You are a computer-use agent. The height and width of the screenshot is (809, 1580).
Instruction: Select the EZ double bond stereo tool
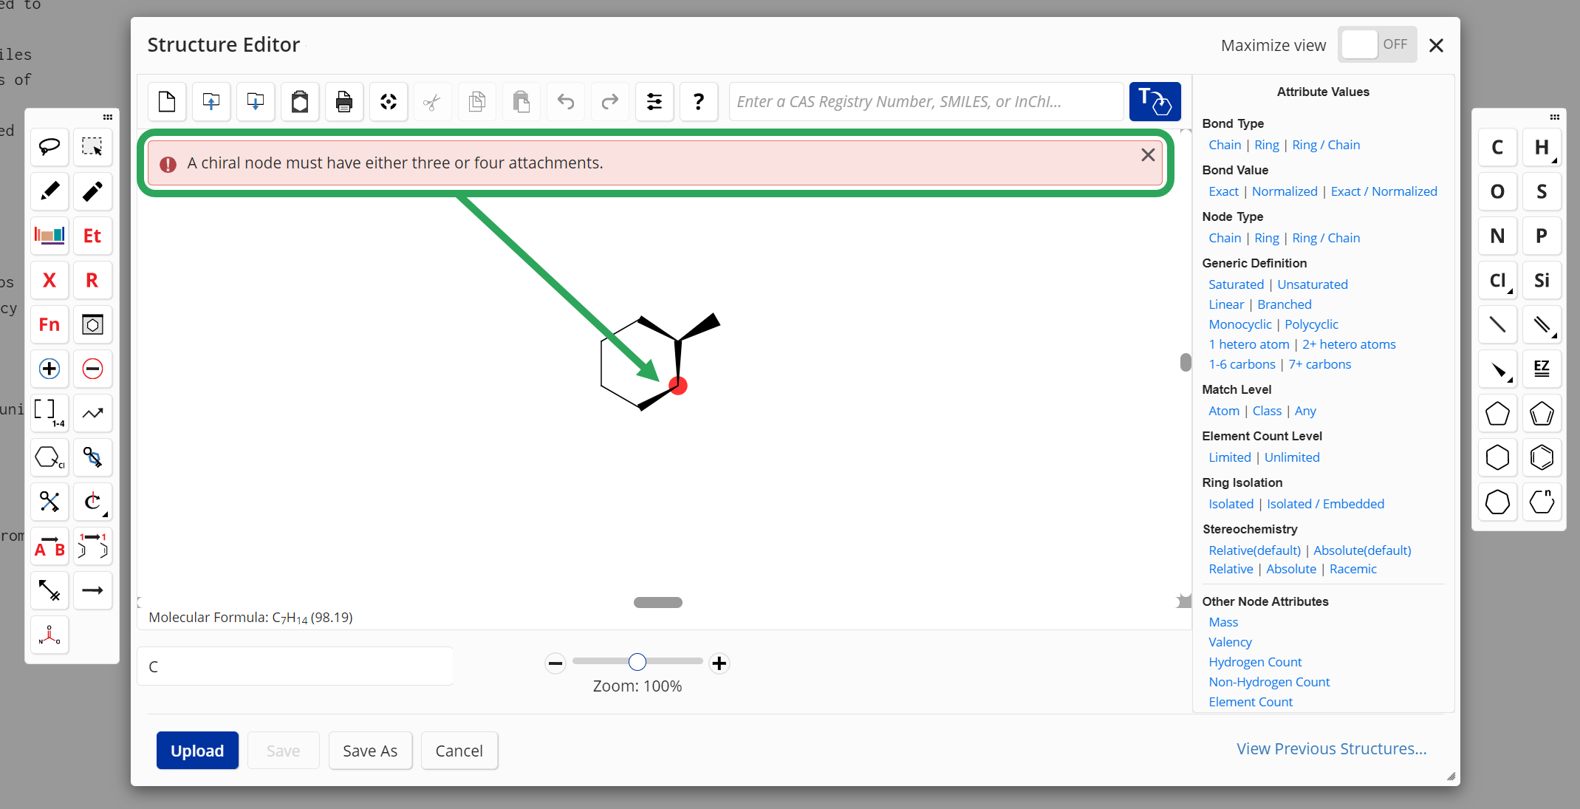coord(1542,369)
